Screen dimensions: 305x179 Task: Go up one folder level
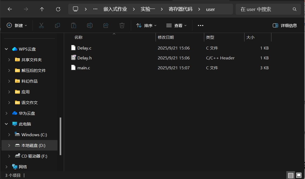click(42, 9)
